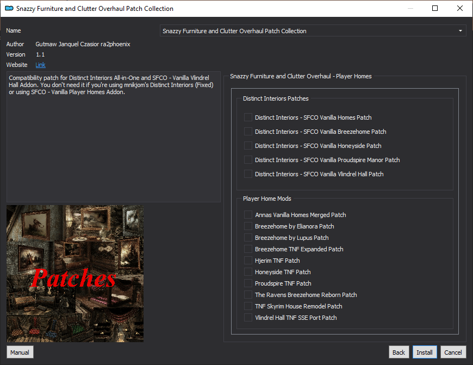The height and width of the screenshot is (365, 473).
Task: Check Distinct Interiors - SFCO Vanilla Homes Patch
Action: point(248,117)
